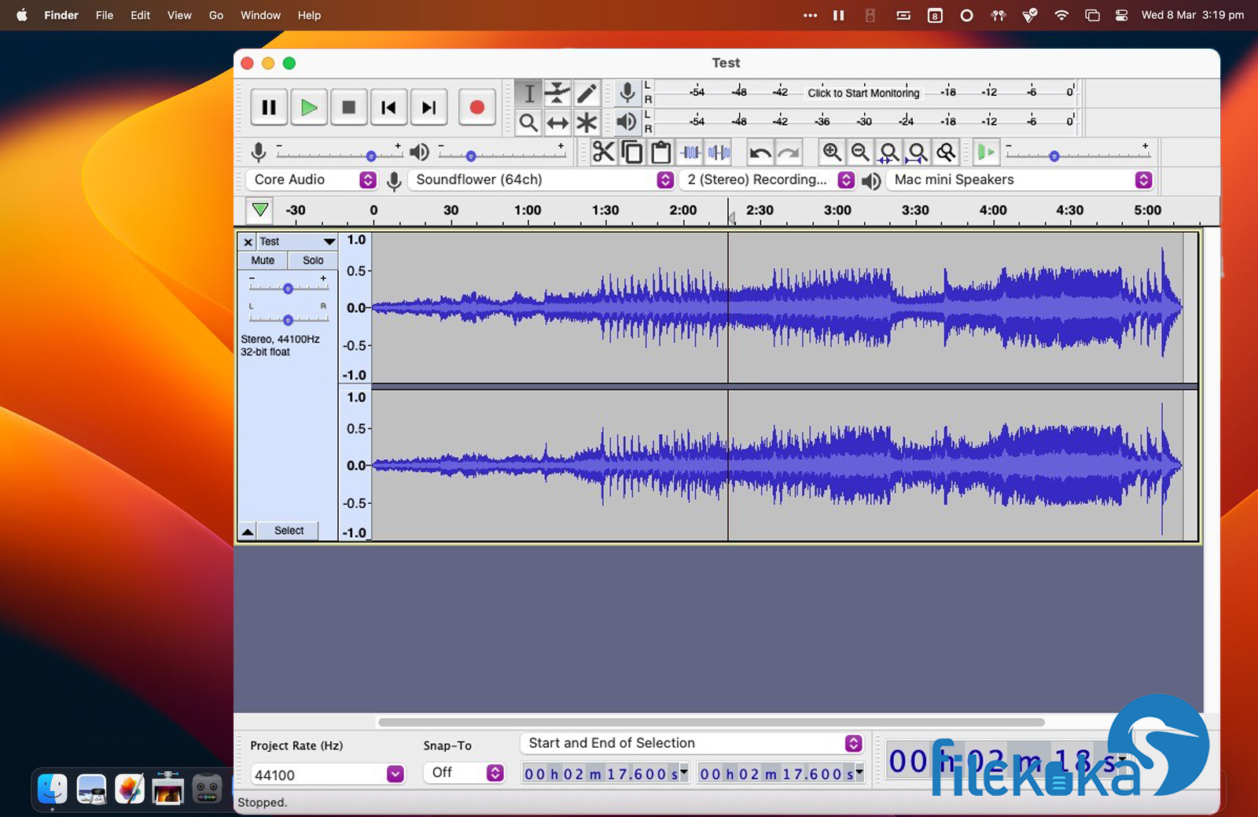
Task: Click the Silence audio selection icon
Action: click(719, 152)
